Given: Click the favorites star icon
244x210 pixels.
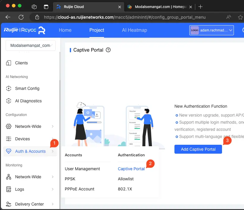Looking at the screenshot, I should click(240, 17).
